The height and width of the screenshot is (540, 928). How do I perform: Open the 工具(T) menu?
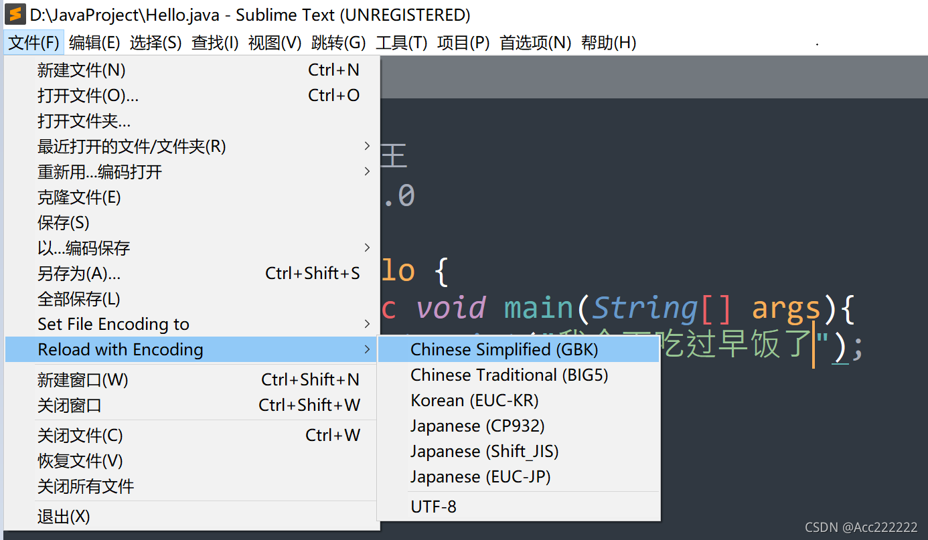tap(401, 43)
